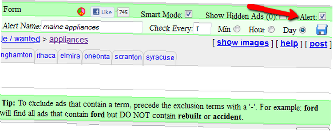Switch to the syracuse tab
Viewport: 333px width, 131px height.
(160, 58)
